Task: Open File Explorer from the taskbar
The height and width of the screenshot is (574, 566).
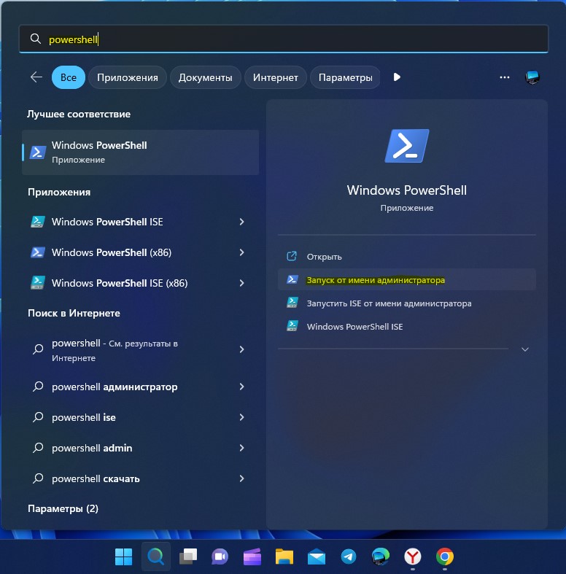Action: click(x=284, y=556)
